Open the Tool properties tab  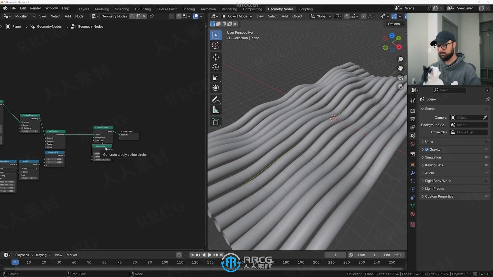click(413, 100)
